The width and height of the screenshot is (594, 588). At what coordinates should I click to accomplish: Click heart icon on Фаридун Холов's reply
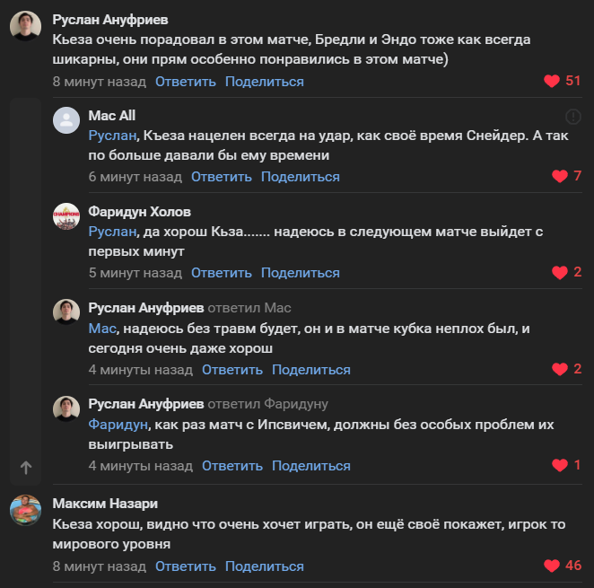560,273
